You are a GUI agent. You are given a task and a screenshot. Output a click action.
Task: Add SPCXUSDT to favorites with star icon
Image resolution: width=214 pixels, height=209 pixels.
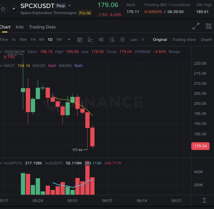pos(3,9)
